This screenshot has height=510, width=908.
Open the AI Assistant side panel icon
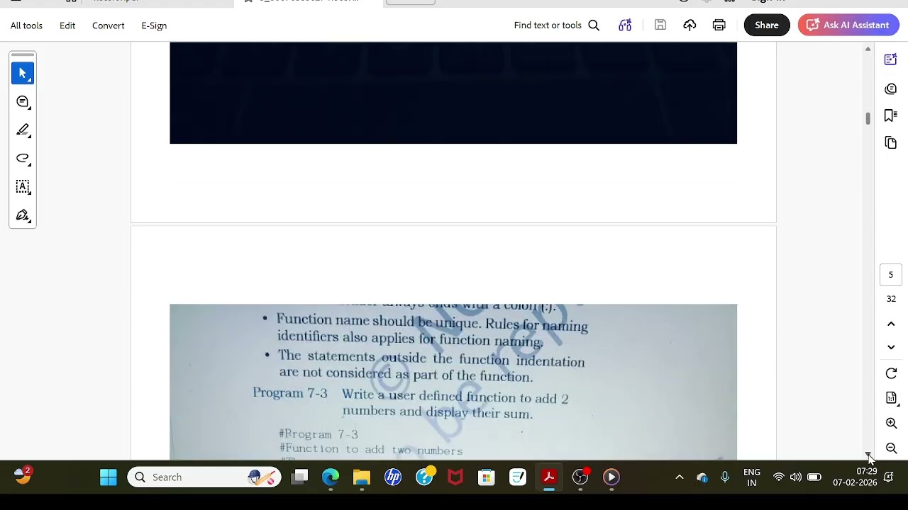891,59
